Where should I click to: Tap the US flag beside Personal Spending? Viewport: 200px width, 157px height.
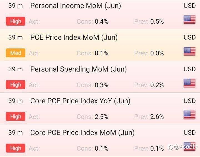pos(189,83)
